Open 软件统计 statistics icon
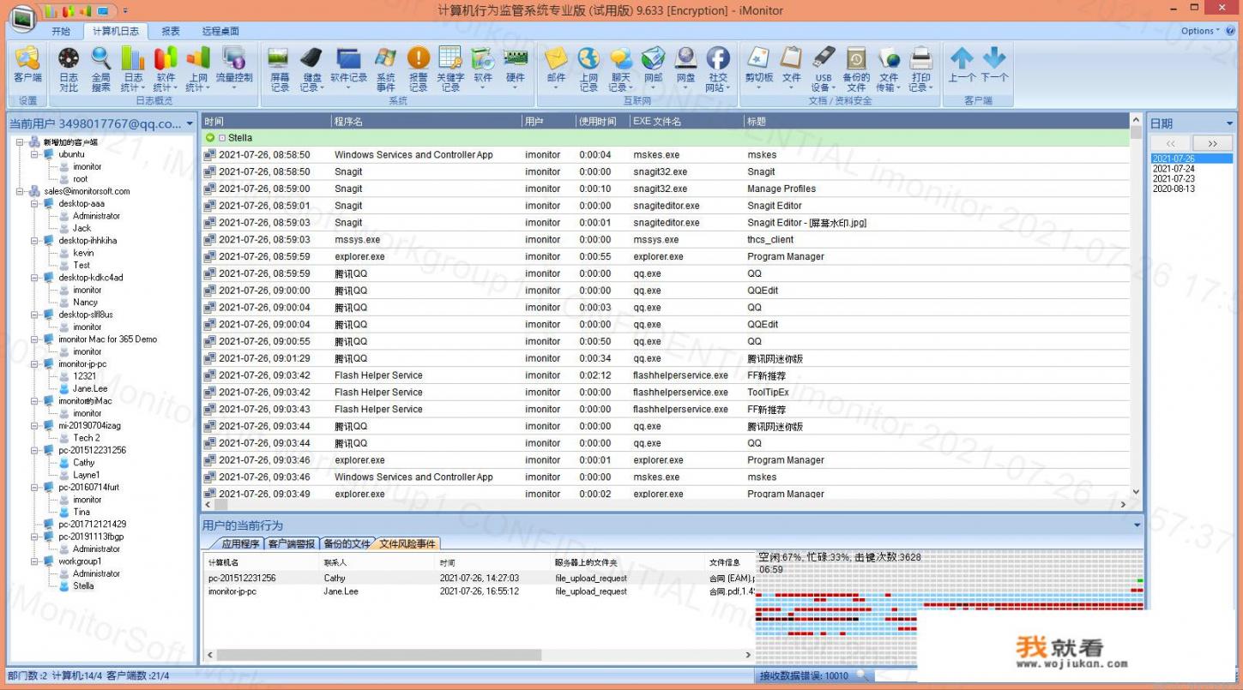The height and width of the screenshot is (690, 1243). click(x=166, y=68)
